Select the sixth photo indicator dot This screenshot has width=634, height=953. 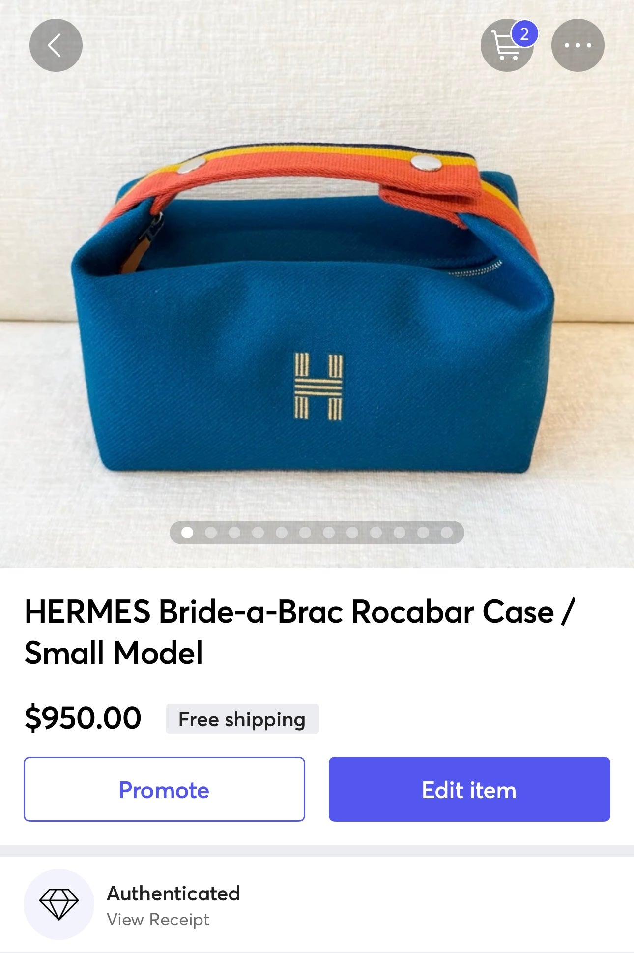click(305, 533)
